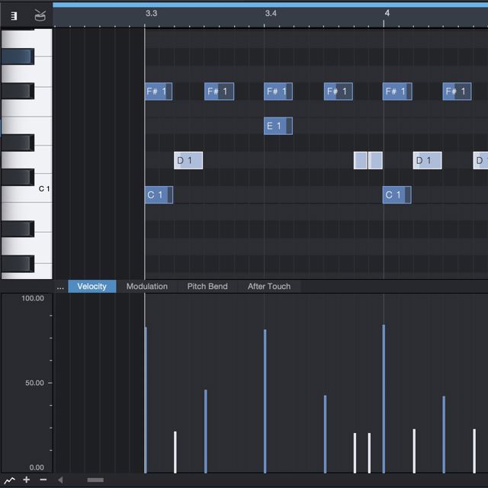Switch to the piano keyboard view icon
Image resolution: width=488 pixels, height=488 pixels.
14,16
